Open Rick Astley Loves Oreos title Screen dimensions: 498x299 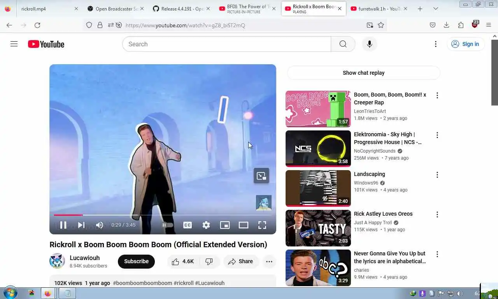click(x=383, y=214)
